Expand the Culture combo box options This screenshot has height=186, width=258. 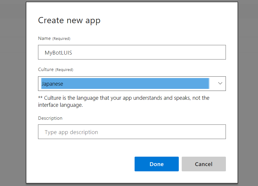[219, 84]
